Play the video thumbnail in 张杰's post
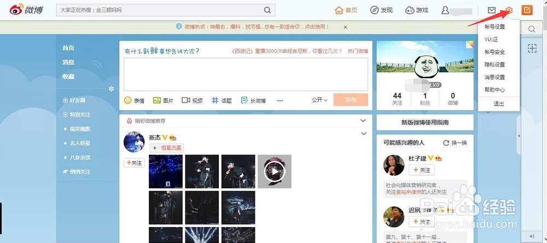 coord(275,171)
